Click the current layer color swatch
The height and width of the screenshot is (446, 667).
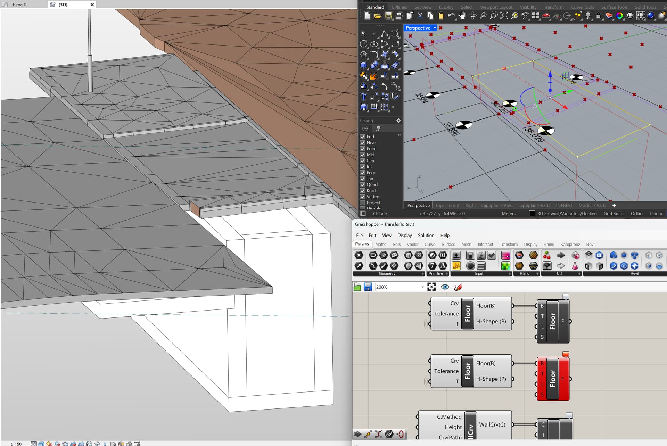point(532,214)
